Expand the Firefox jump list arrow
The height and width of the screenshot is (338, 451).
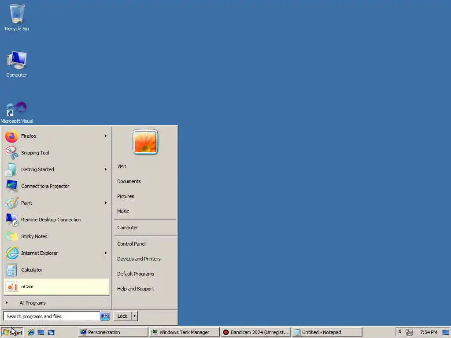tap(106, 136)
